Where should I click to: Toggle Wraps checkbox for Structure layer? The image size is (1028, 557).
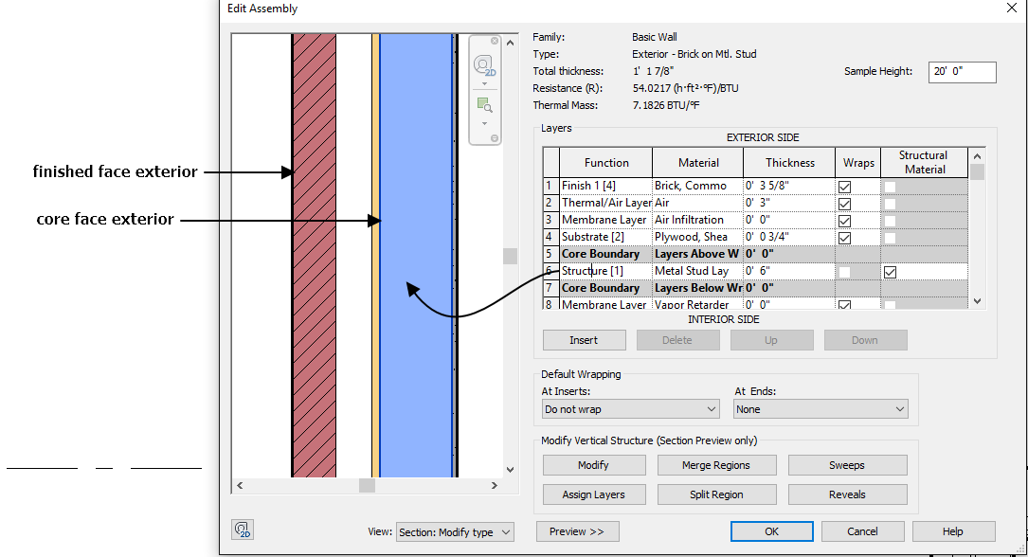844,272
